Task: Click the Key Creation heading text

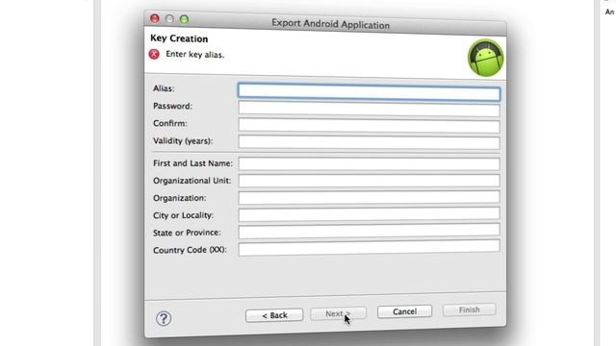Action: pyautogui.click(x=179, y=38)
